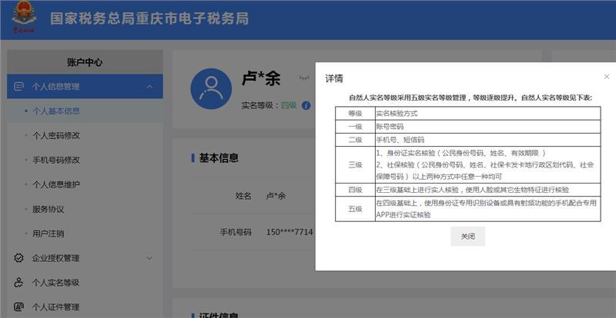Close the 详情 dialog with the X
Viewport: 616px width, 318px height.
606,77
